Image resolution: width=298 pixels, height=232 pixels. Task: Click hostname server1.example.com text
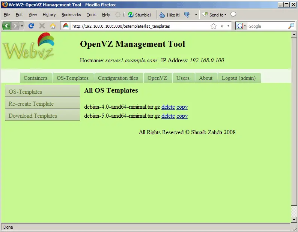point(131,60)
